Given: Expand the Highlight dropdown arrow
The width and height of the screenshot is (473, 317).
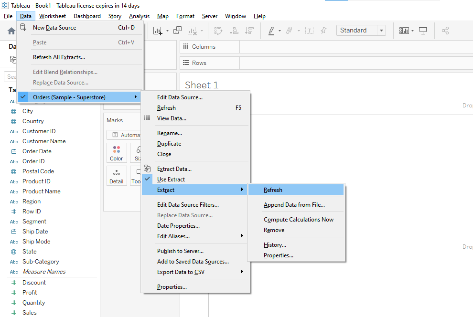Looking at the screenshot, I should click(279, 31).
